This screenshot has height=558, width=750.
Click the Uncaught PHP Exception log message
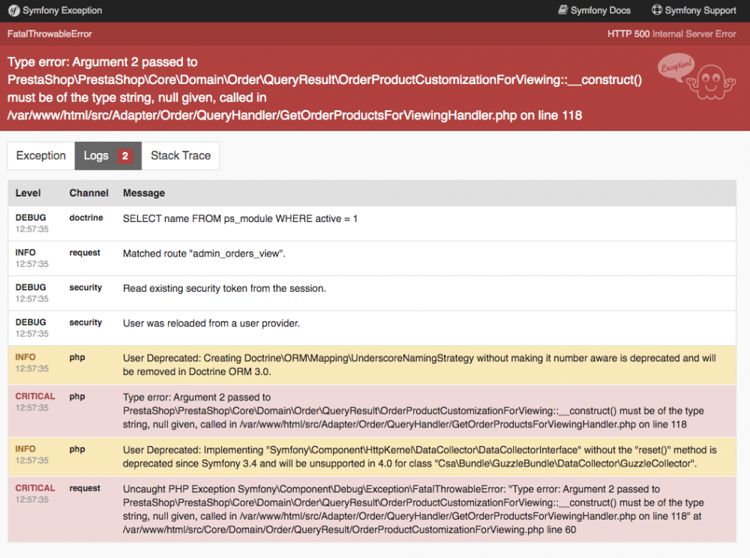[x=413, y=509]
